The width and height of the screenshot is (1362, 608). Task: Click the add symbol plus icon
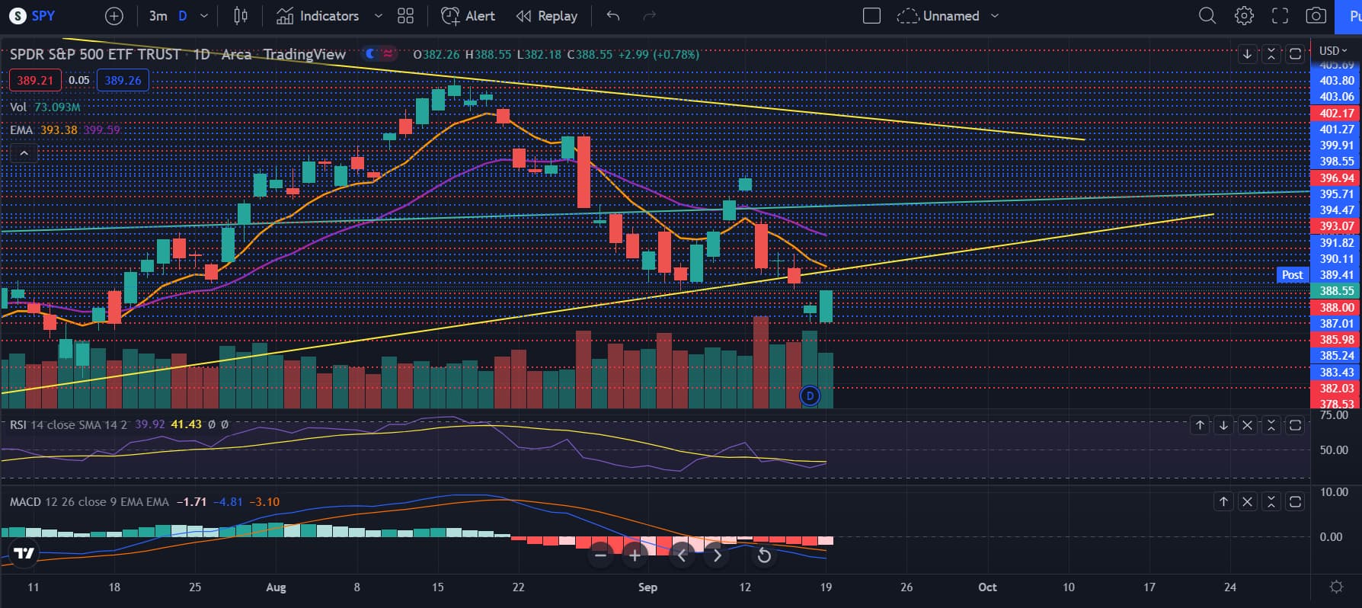click(113, 15)
